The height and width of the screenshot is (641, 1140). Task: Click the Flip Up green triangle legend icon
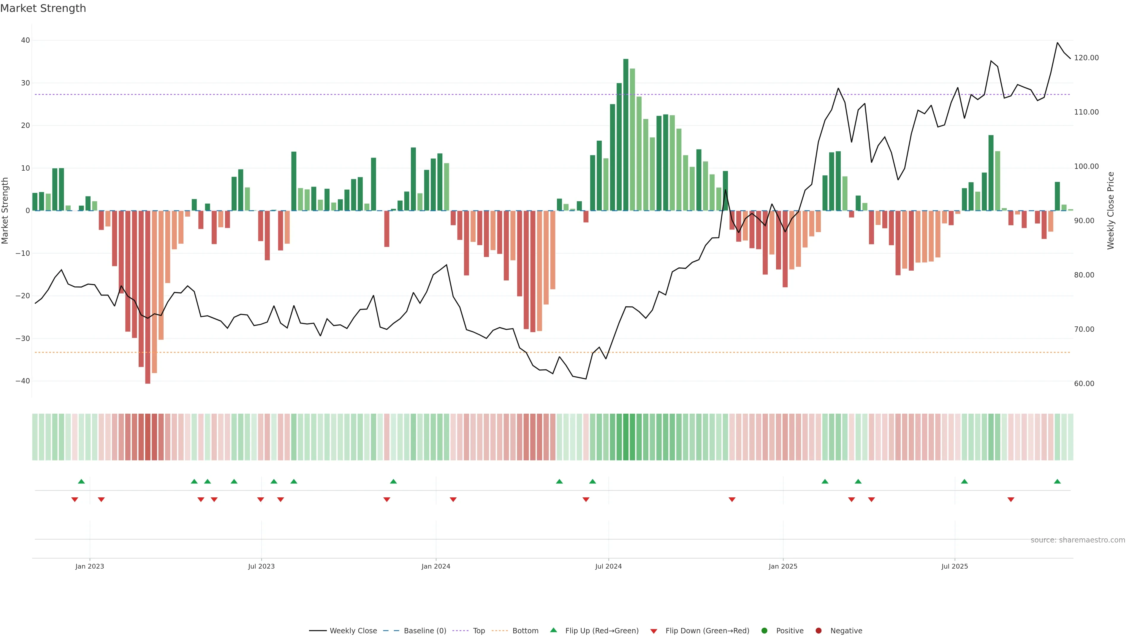click(553, 630)
